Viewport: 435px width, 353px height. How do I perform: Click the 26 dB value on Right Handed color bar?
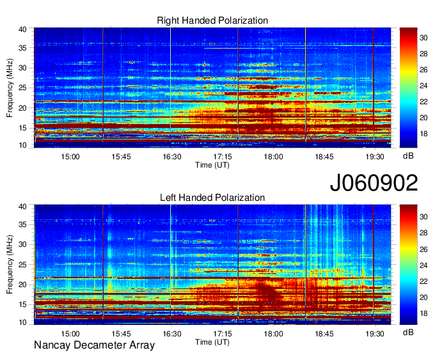tap(423, 70)
